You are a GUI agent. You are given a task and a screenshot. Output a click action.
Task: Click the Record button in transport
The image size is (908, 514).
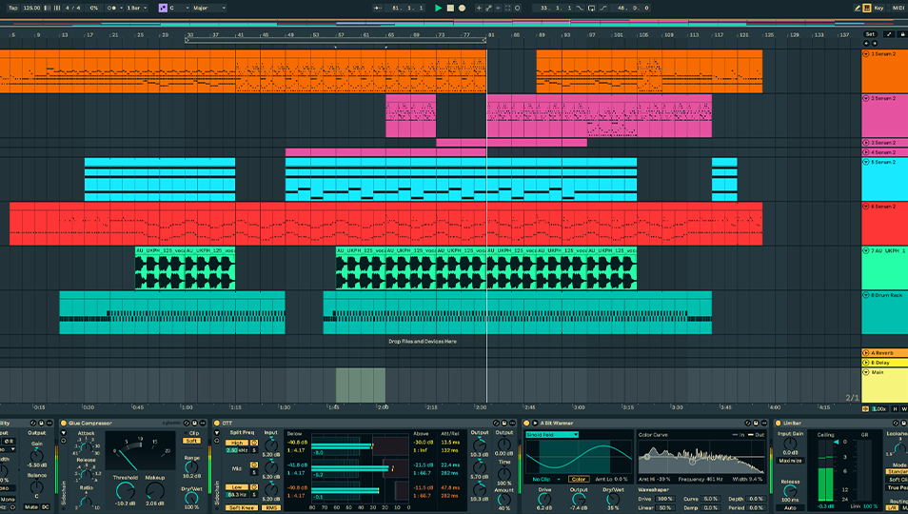pyautogui.click(x=462, y=8)
